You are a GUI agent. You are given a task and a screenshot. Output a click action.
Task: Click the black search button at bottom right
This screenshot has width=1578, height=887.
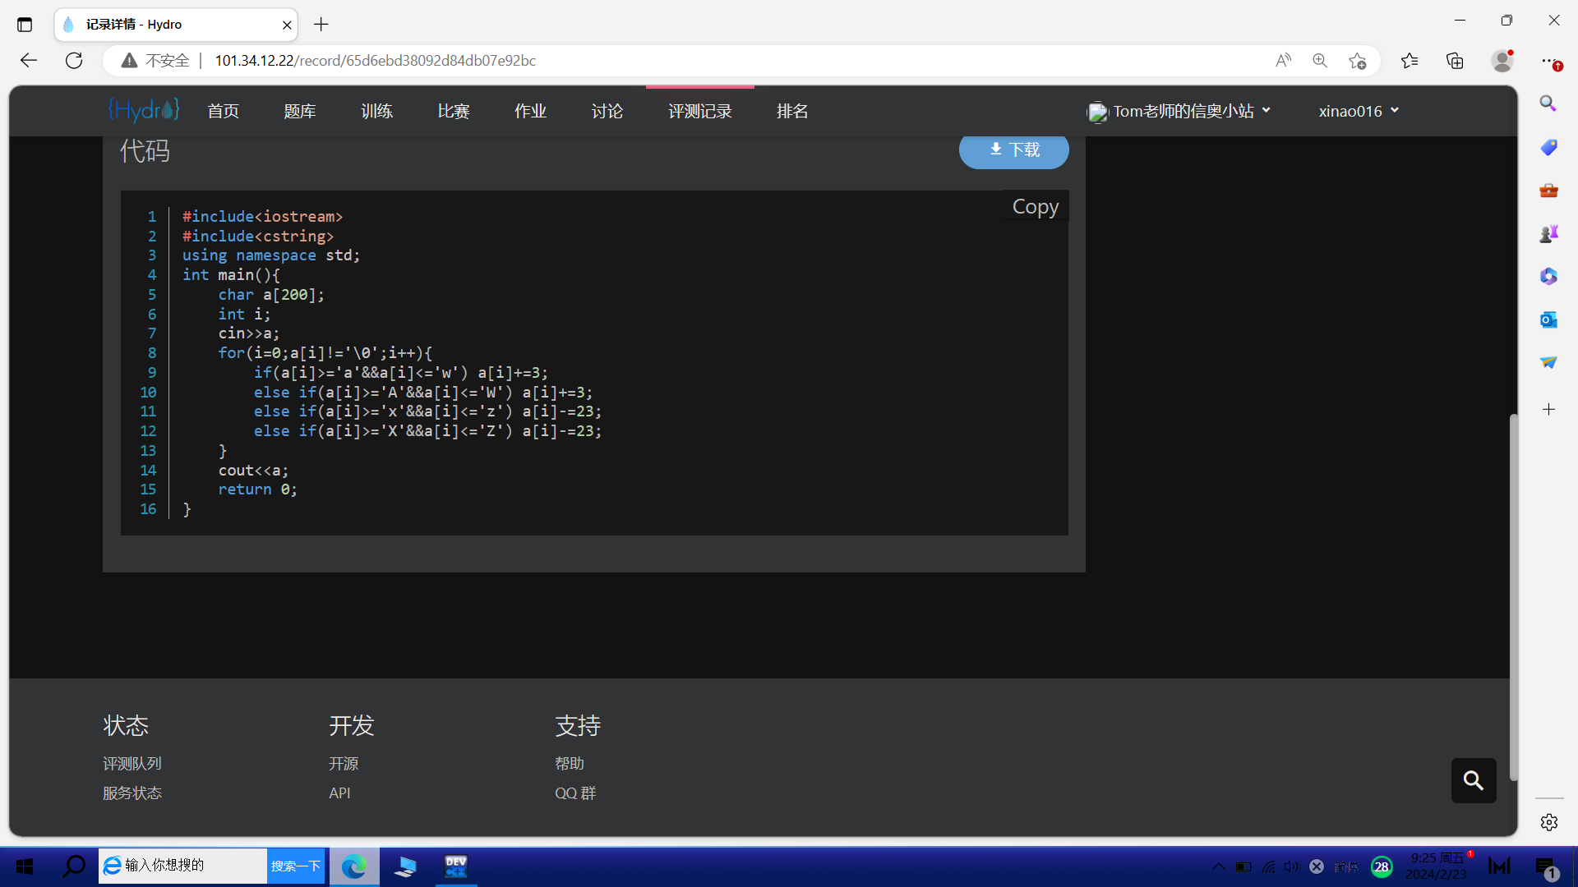(x=1474, y=780)
